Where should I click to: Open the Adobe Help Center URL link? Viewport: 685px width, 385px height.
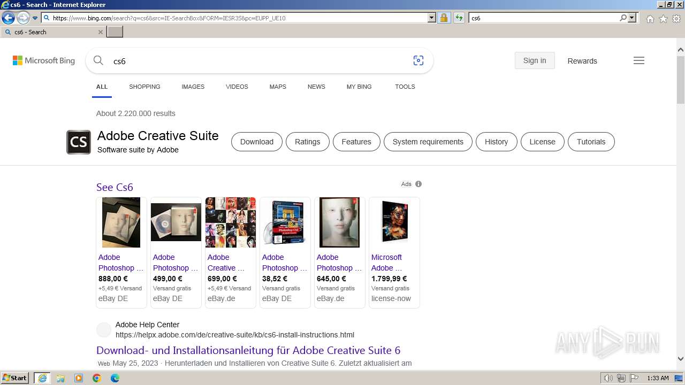point(235,335)
